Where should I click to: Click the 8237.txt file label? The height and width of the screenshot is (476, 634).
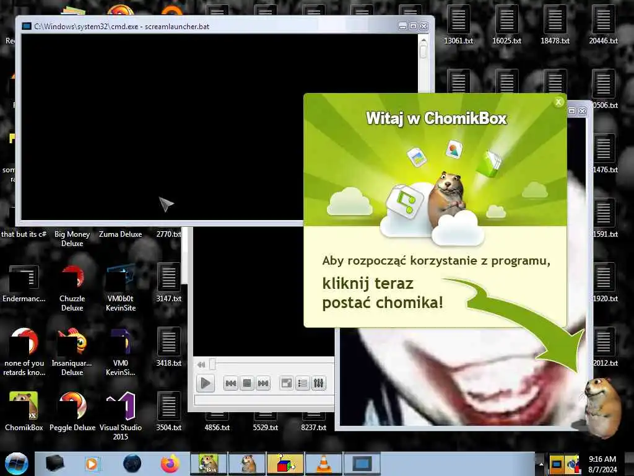[x=314, y=428]
